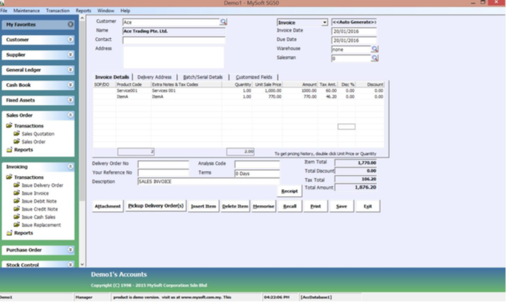Click the Delivery Order No field

click(163, 164)
